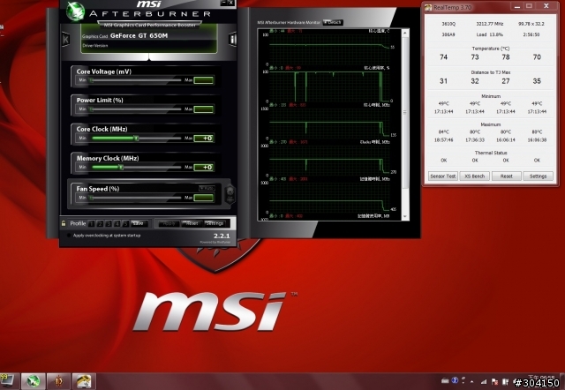The height and width of the screenshot is (390, 565).
Task: Click the 3212.77 MHz reading in RealTemp
Action: [490, 24]
